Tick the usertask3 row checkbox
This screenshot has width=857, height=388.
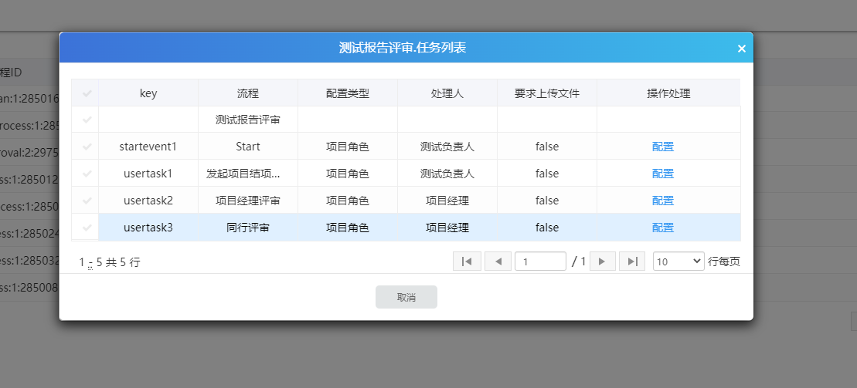coord(86,228)
